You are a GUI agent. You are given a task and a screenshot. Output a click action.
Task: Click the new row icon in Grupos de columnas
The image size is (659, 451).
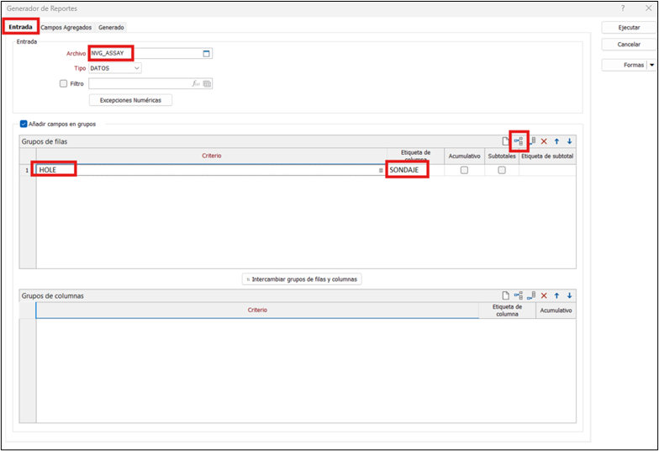[x=506, y=295]
